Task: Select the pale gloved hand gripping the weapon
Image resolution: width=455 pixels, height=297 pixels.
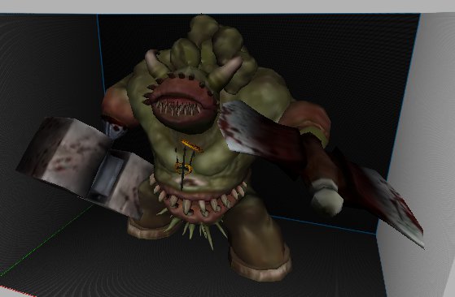Action: (x=327, y=196)
